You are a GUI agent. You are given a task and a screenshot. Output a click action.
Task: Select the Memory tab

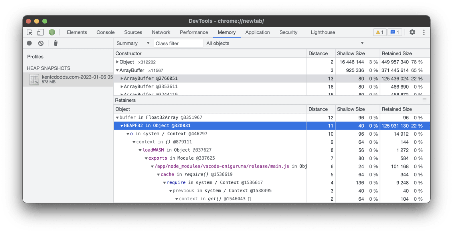[227, 32]
